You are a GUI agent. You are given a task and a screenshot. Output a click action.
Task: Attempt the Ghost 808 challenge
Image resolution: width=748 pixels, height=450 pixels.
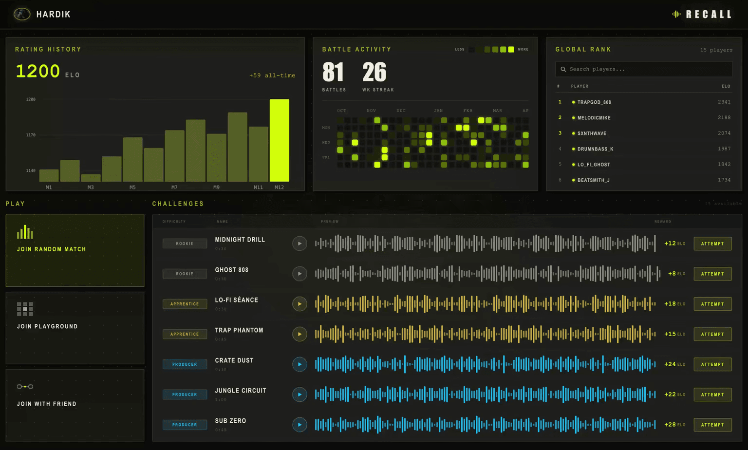click(712, 274)
